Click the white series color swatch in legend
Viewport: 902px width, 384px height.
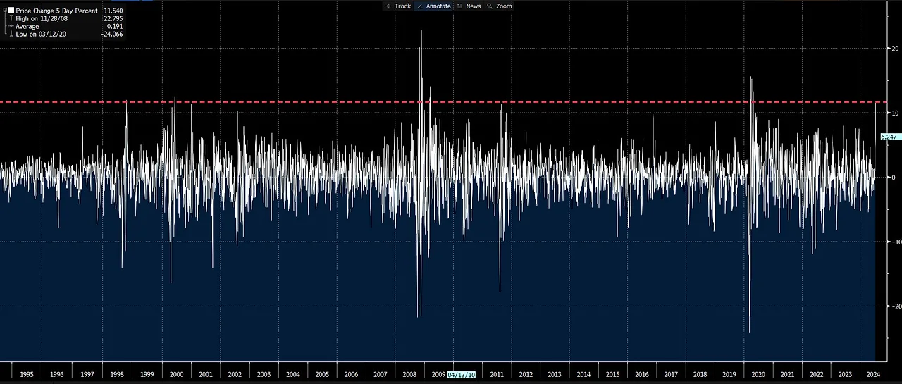pos(11,11)
